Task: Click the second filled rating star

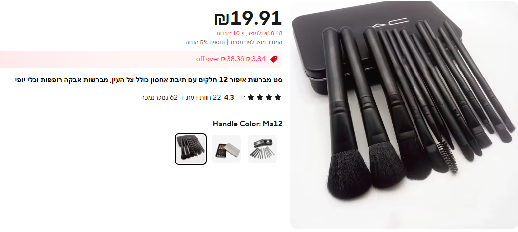Action: 269,97
